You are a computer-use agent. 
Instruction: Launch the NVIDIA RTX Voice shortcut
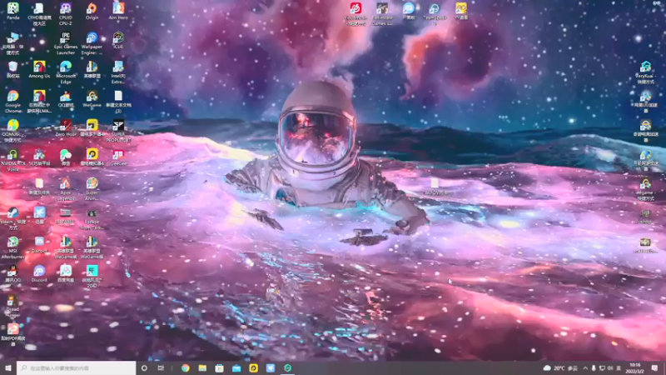12,160
